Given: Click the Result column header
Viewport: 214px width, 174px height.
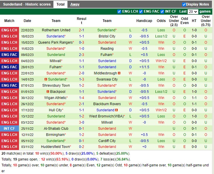Looking at the screenshot, I should tap(81, 21).
